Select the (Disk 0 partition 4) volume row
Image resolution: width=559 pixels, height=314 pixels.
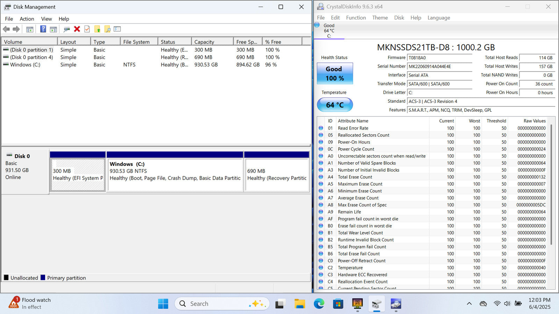click(156, 57)
